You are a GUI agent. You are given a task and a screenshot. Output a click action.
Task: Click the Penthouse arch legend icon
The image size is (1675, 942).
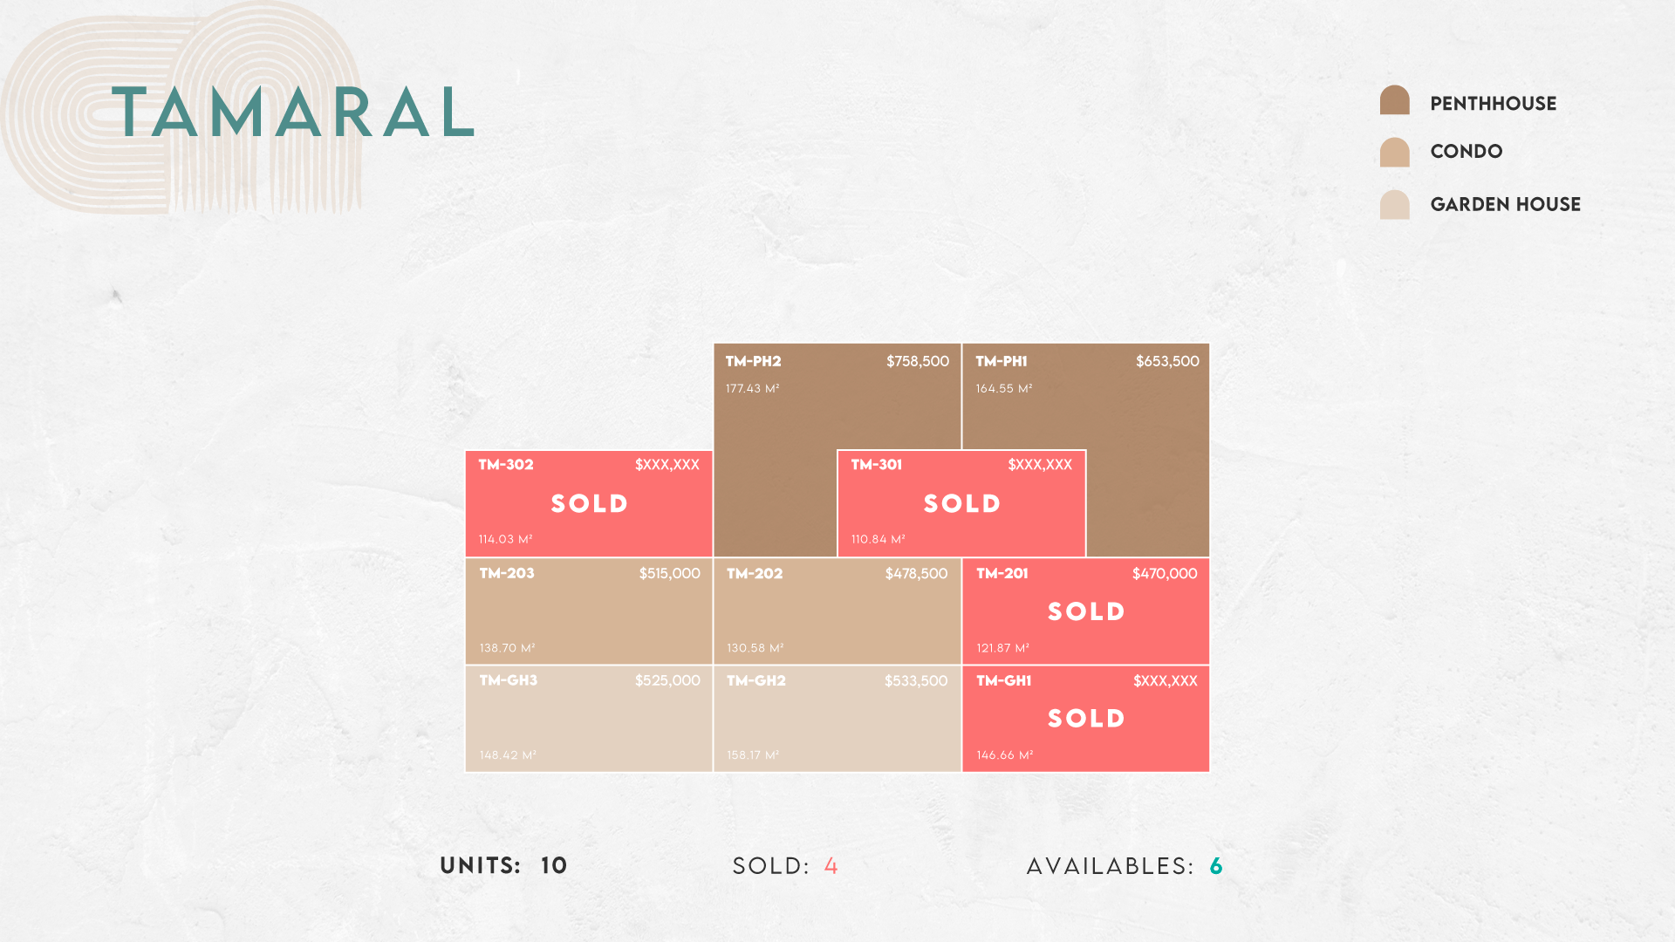pos(1394,99)
